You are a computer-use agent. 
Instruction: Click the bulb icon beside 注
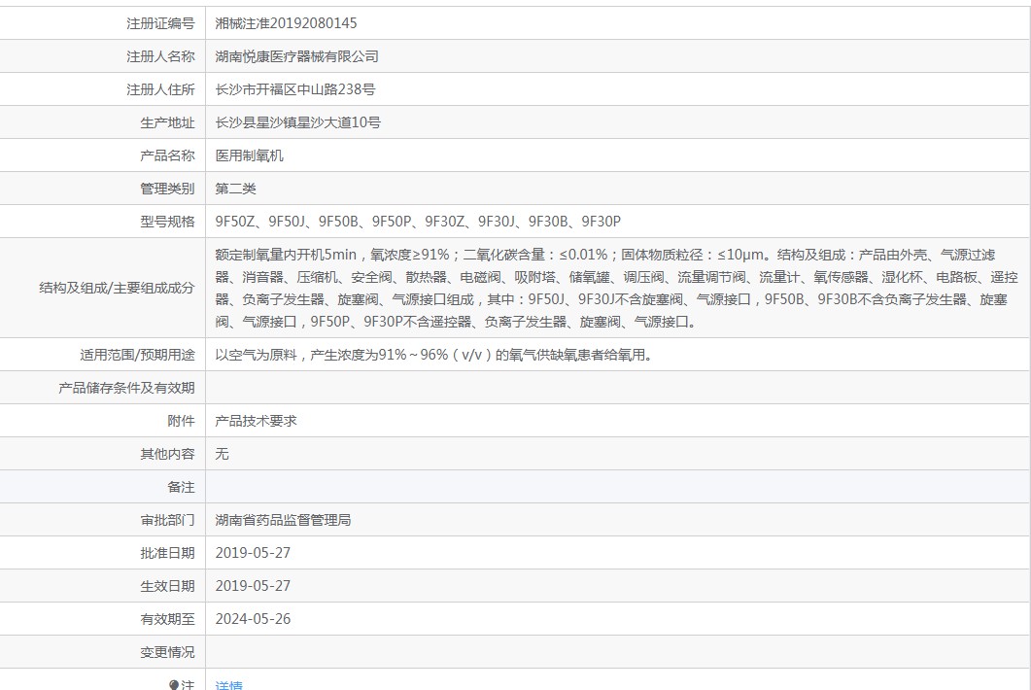pyautogui.click(x=174, y=685)
